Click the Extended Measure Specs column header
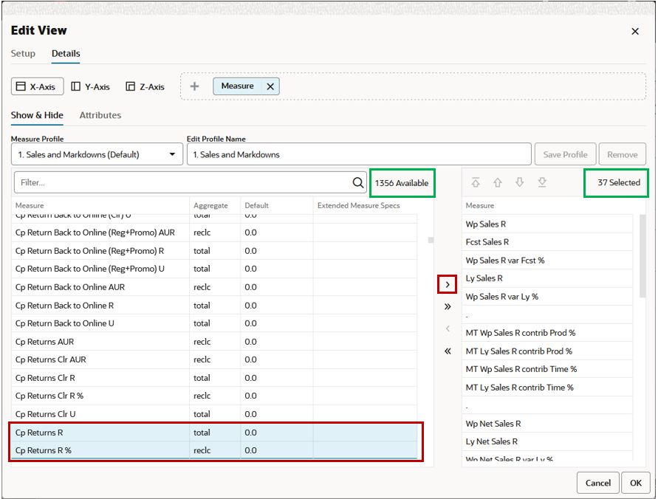658x499 pixels. tap(358, 205)
